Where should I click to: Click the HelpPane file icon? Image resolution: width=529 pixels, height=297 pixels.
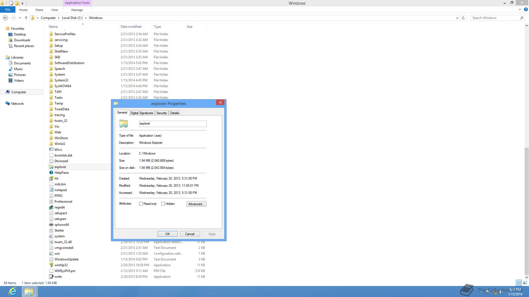(x=51, y=173)
